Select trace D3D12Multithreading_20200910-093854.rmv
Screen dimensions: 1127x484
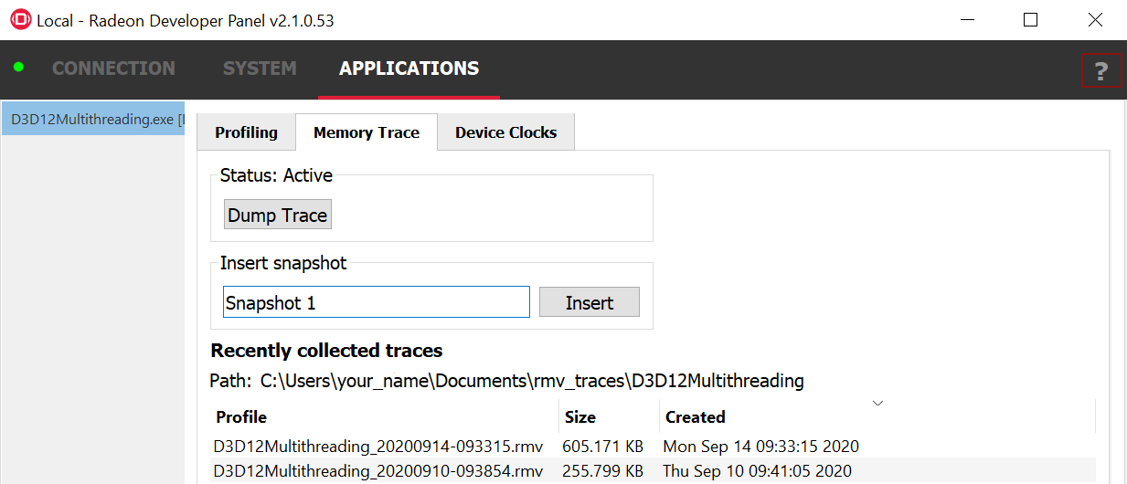pyautogui.click(x=378, y=471)
